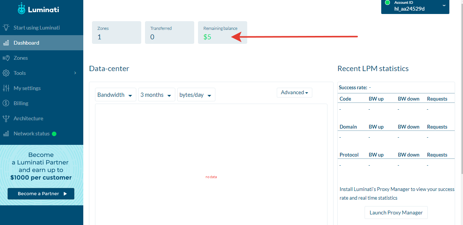This screenshot has height=225, width=463.
Task: Open Start using Luminati page
Action: 42,28
